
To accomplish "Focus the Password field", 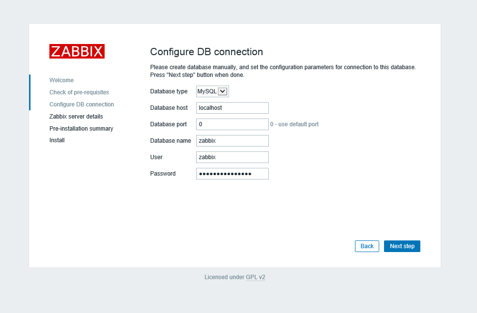I will click(232, 174).
